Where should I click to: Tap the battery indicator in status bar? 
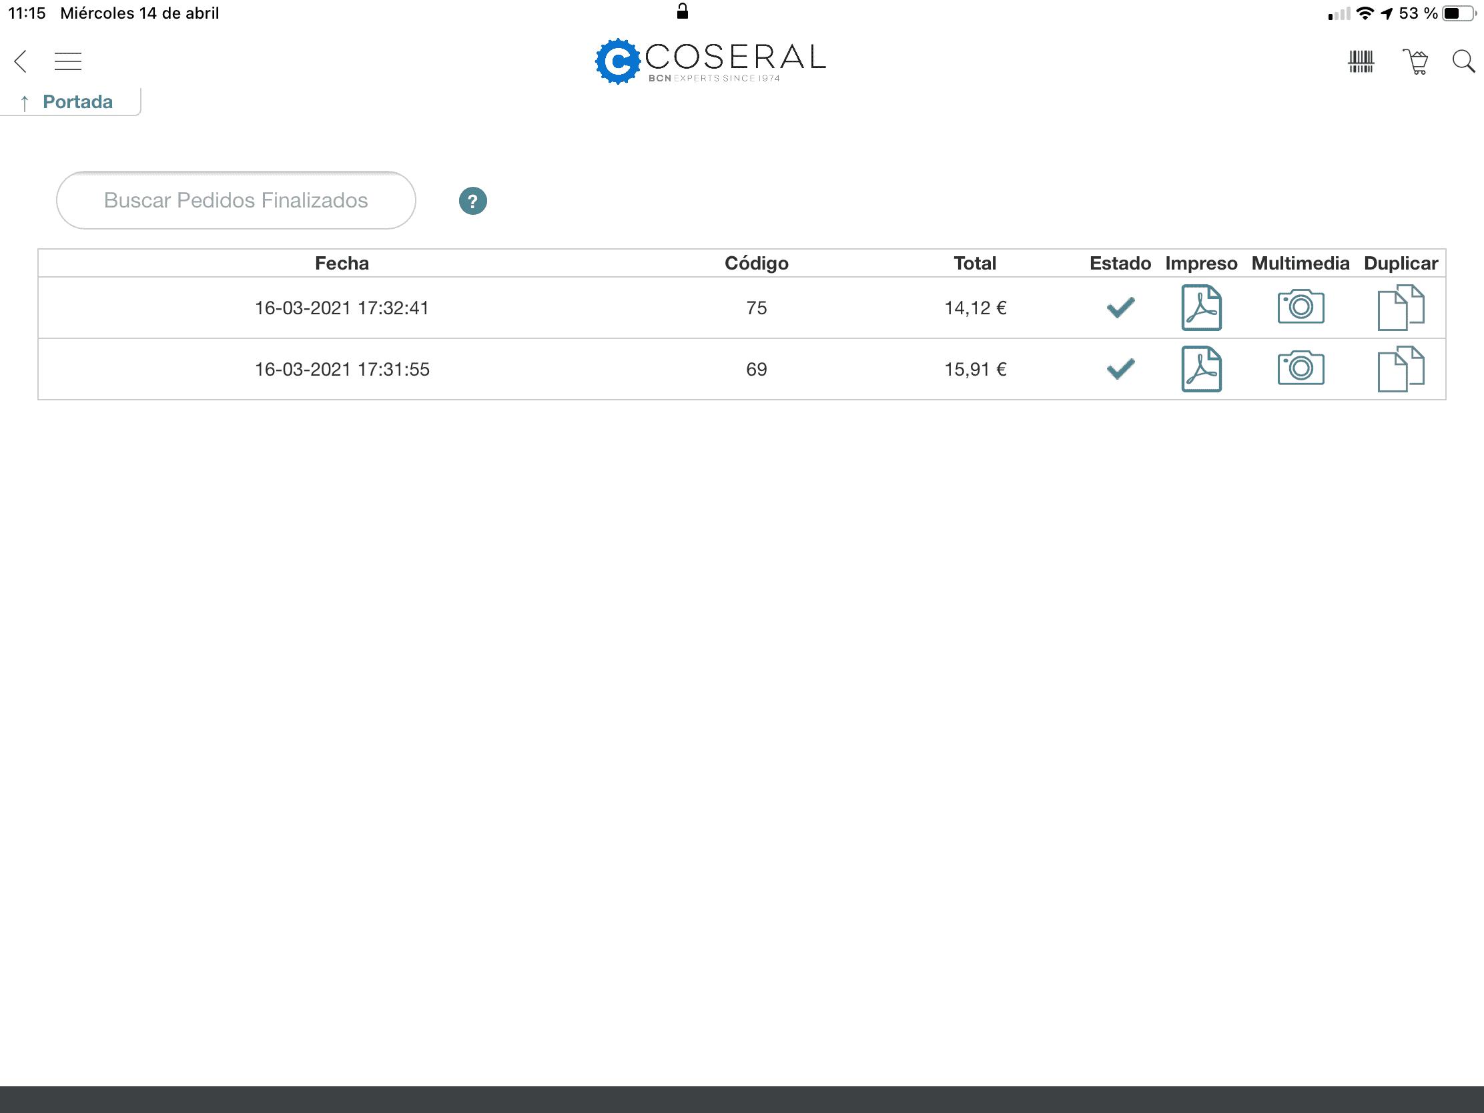click(x=1460, y=13)
